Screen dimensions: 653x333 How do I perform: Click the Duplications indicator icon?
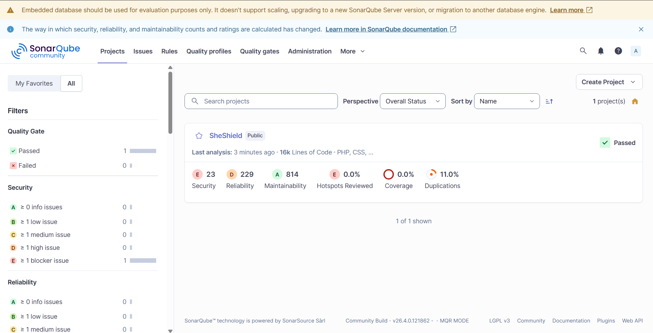(x=431, y=174)
